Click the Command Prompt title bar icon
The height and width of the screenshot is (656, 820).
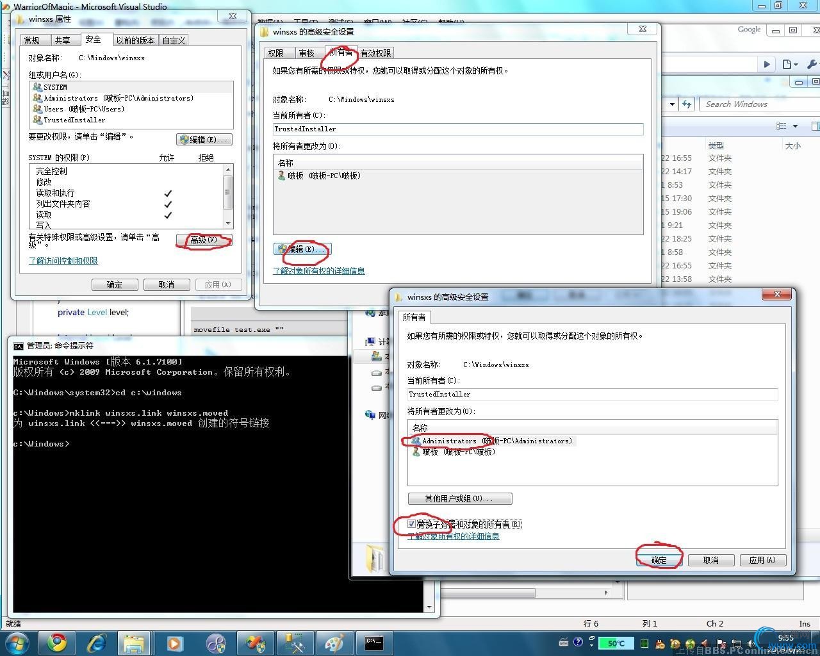point(18,346)
